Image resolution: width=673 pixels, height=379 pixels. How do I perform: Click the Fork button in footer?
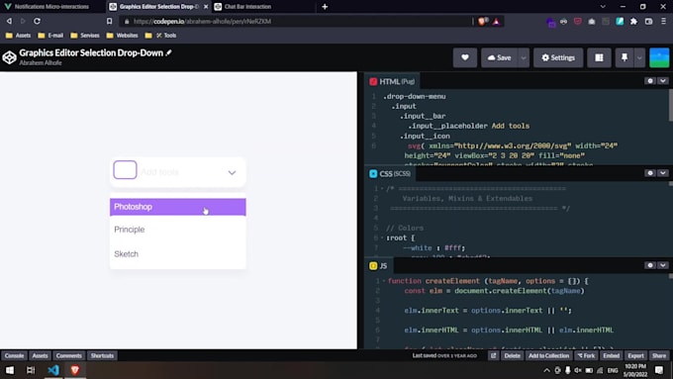586,356
